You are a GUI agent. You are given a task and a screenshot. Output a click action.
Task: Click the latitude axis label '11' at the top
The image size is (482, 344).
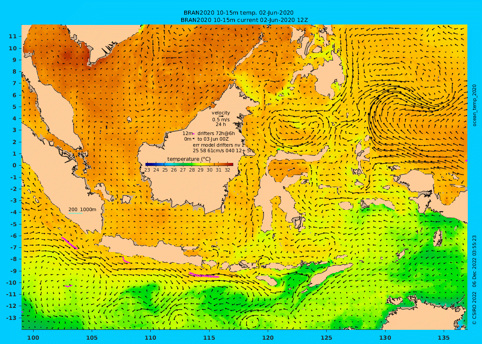(x=12, y=36)
